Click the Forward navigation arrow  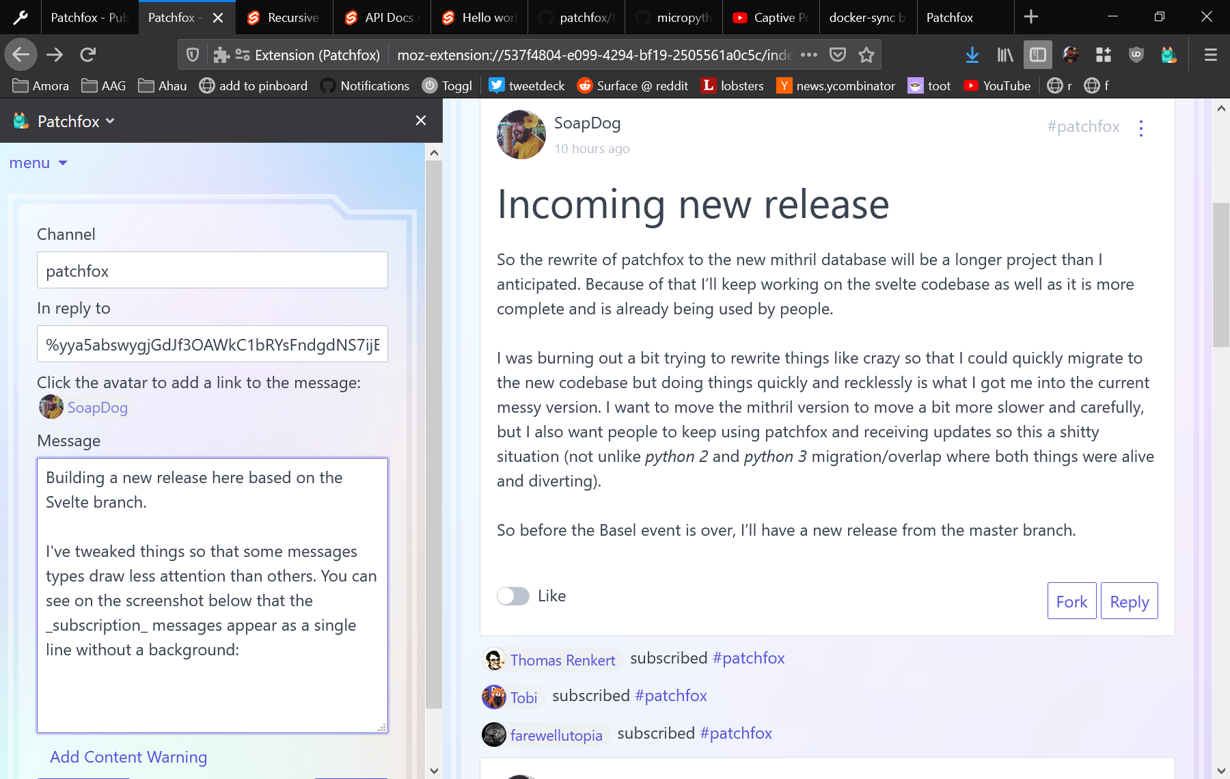point(55,55)
